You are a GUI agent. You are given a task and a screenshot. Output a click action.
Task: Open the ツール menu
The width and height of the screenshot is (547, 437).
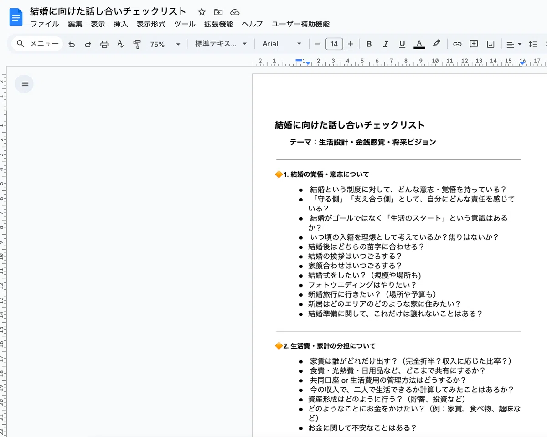tap(185, 24)
